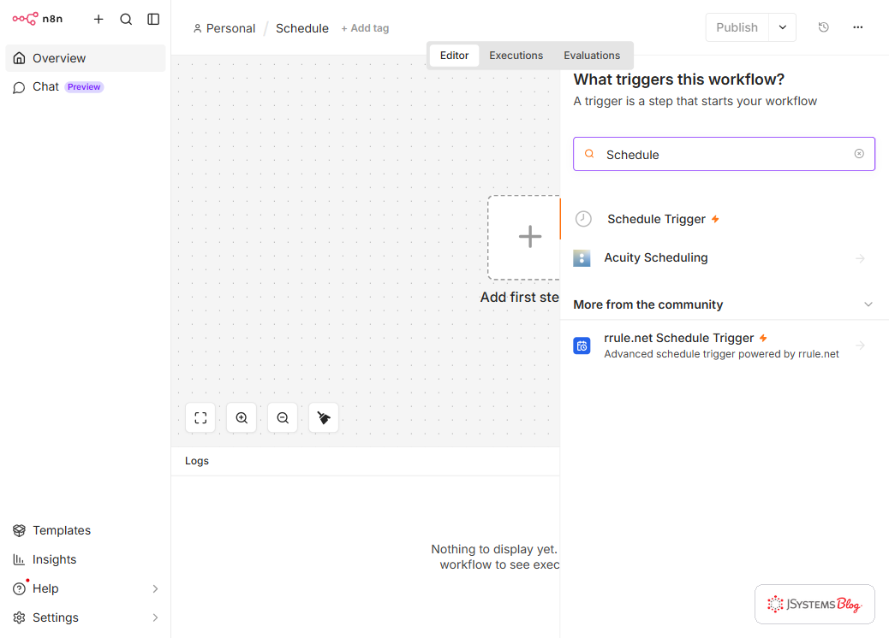Click the n8n logo
The width and height of the screenshot is (889, 638).
pyautogui.click(x=38, y=19)
